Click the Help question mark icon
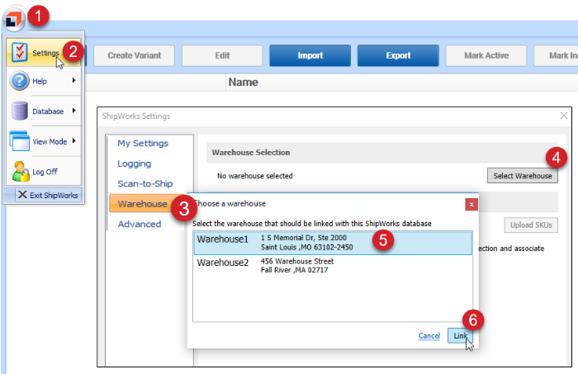Viewport: 578px width, 374px height. (x=19, y=81)
